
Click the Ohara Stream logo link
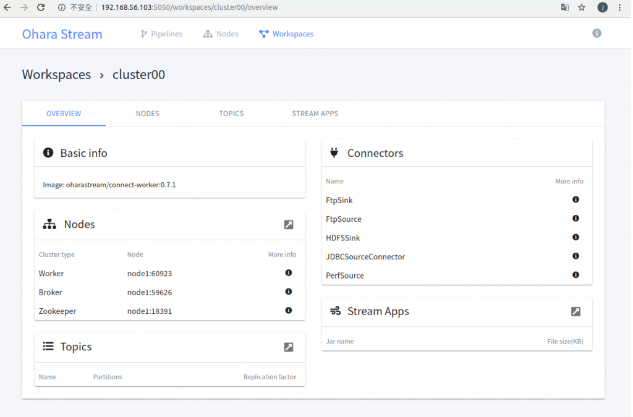point(62,34)
